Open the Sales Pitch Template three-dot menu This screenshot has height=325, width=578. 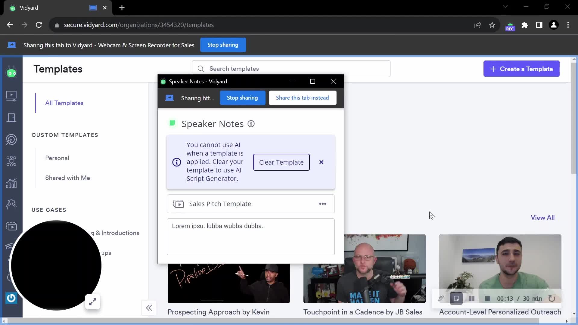click(323, 204)
